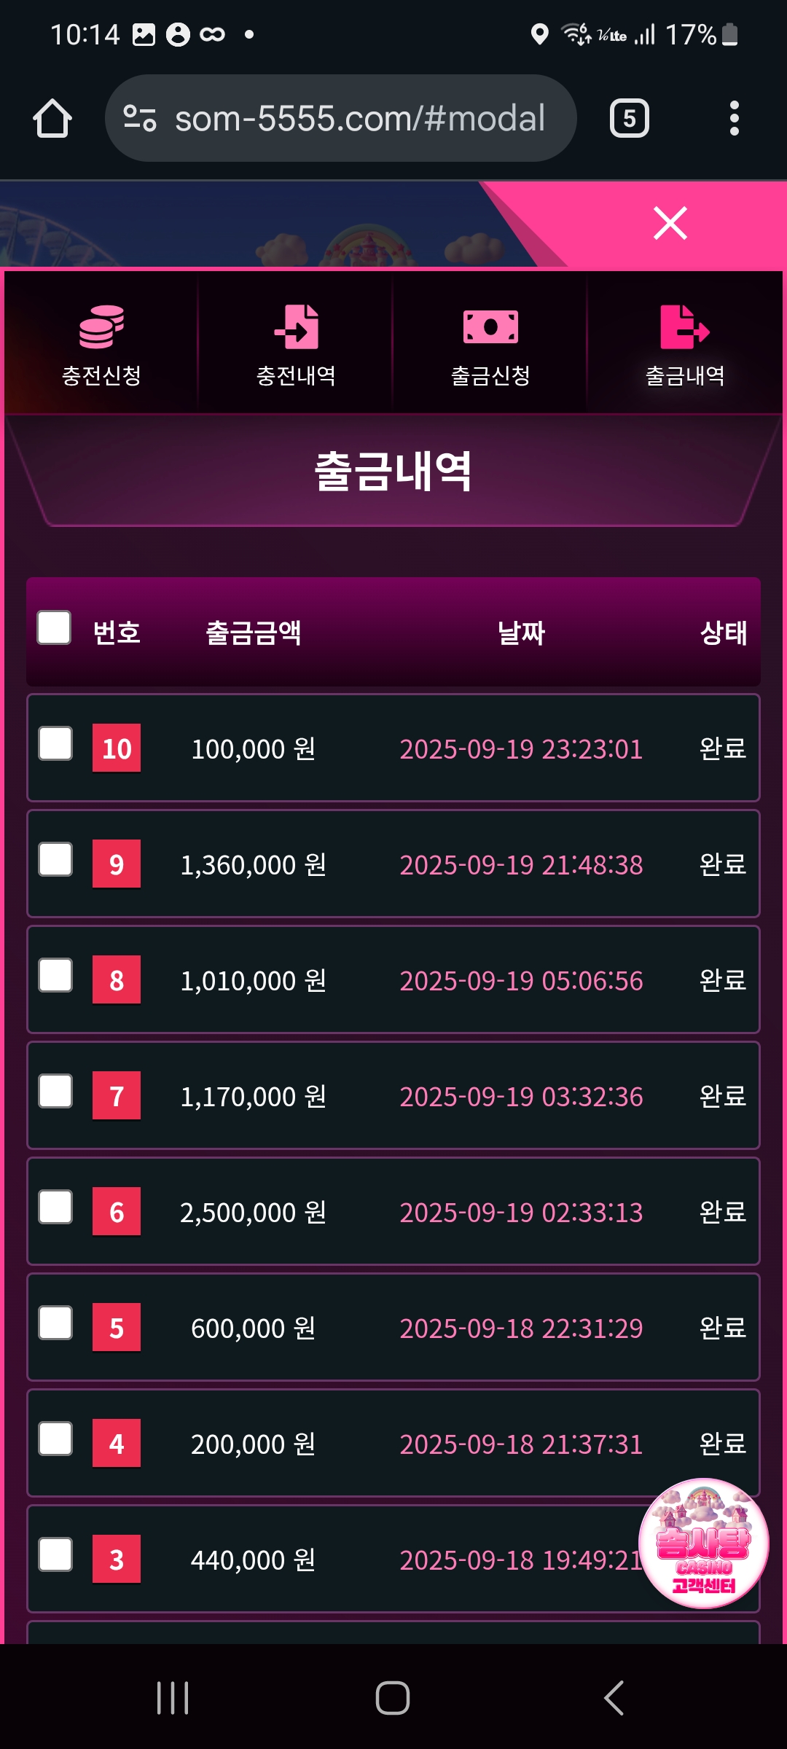Click the som-5555.com address bar
The height and width of the screenshot is (1749, 787).
359,119
